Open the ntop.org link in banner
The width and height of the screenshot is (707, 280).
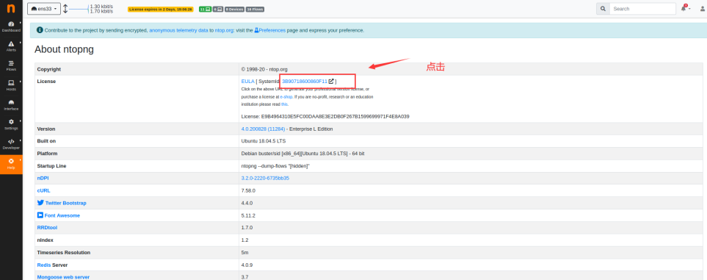click(224, 30)
